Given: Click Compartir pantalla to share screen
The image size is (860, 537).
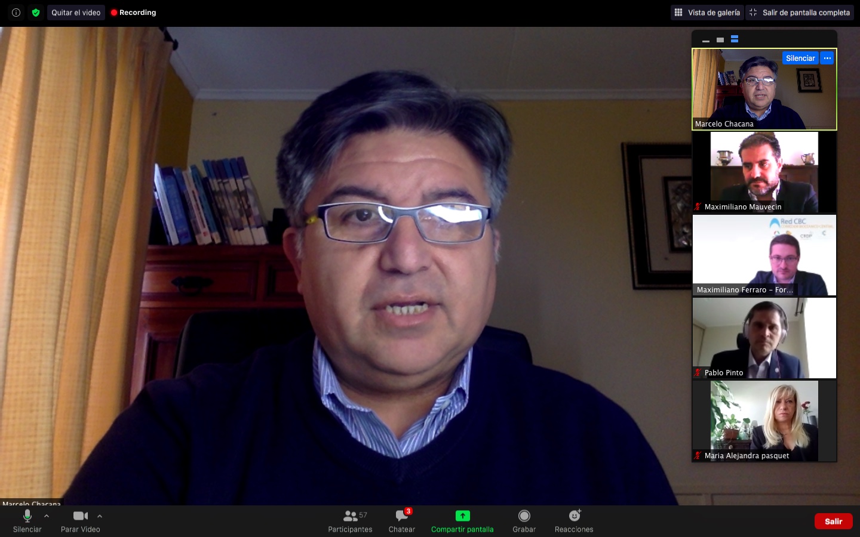Looking at the screenshot, I should (x=462, y=521).
